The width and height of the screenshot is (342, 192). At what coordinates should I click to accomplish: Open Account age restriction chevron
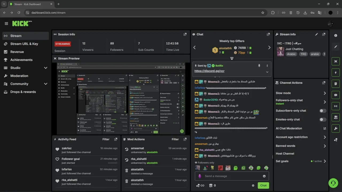[325, 137]
